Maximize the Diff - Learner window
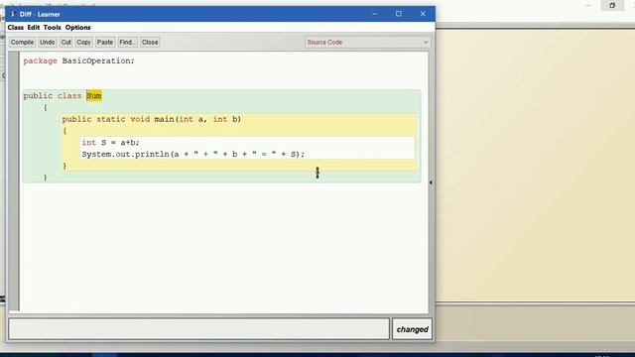This screenshot has height=357, width=635. click(399, 14)
